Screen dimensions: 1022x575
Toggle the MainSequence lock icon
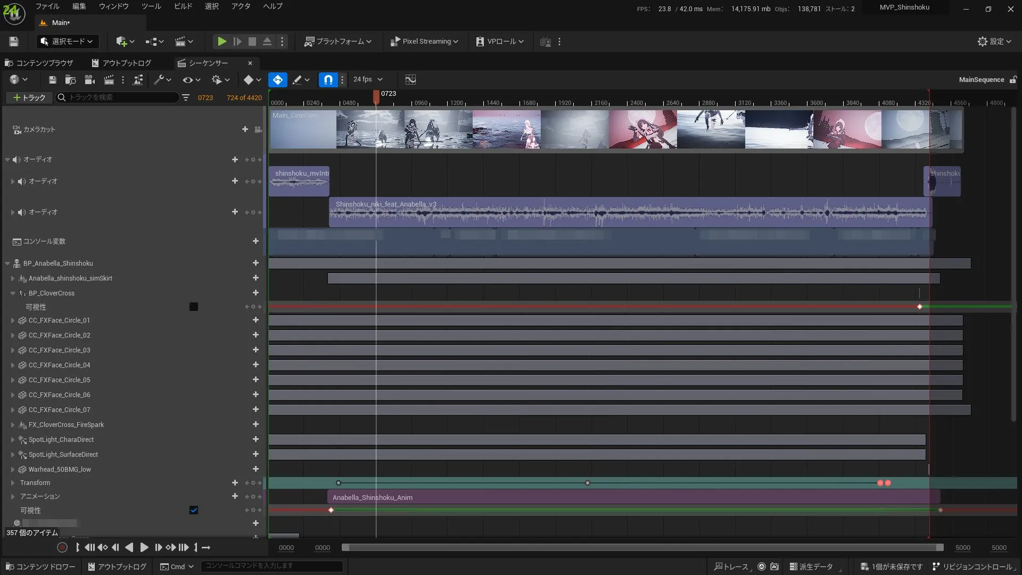pyautogui.click(x=1013, y=80)
